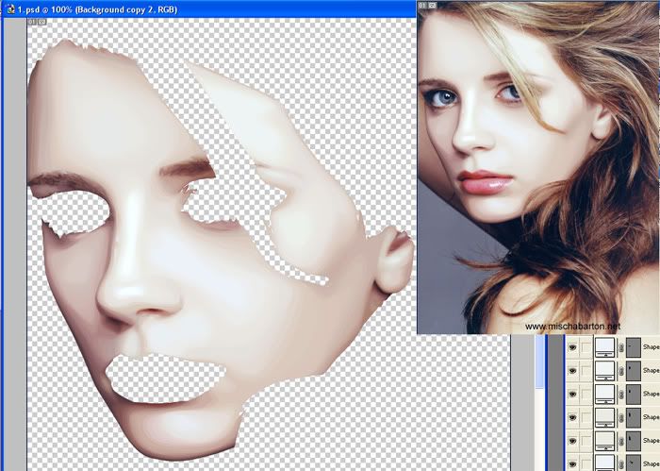Toggle link box of fifth Shape layer
This screenshot has width=660, height=471.
586,441
